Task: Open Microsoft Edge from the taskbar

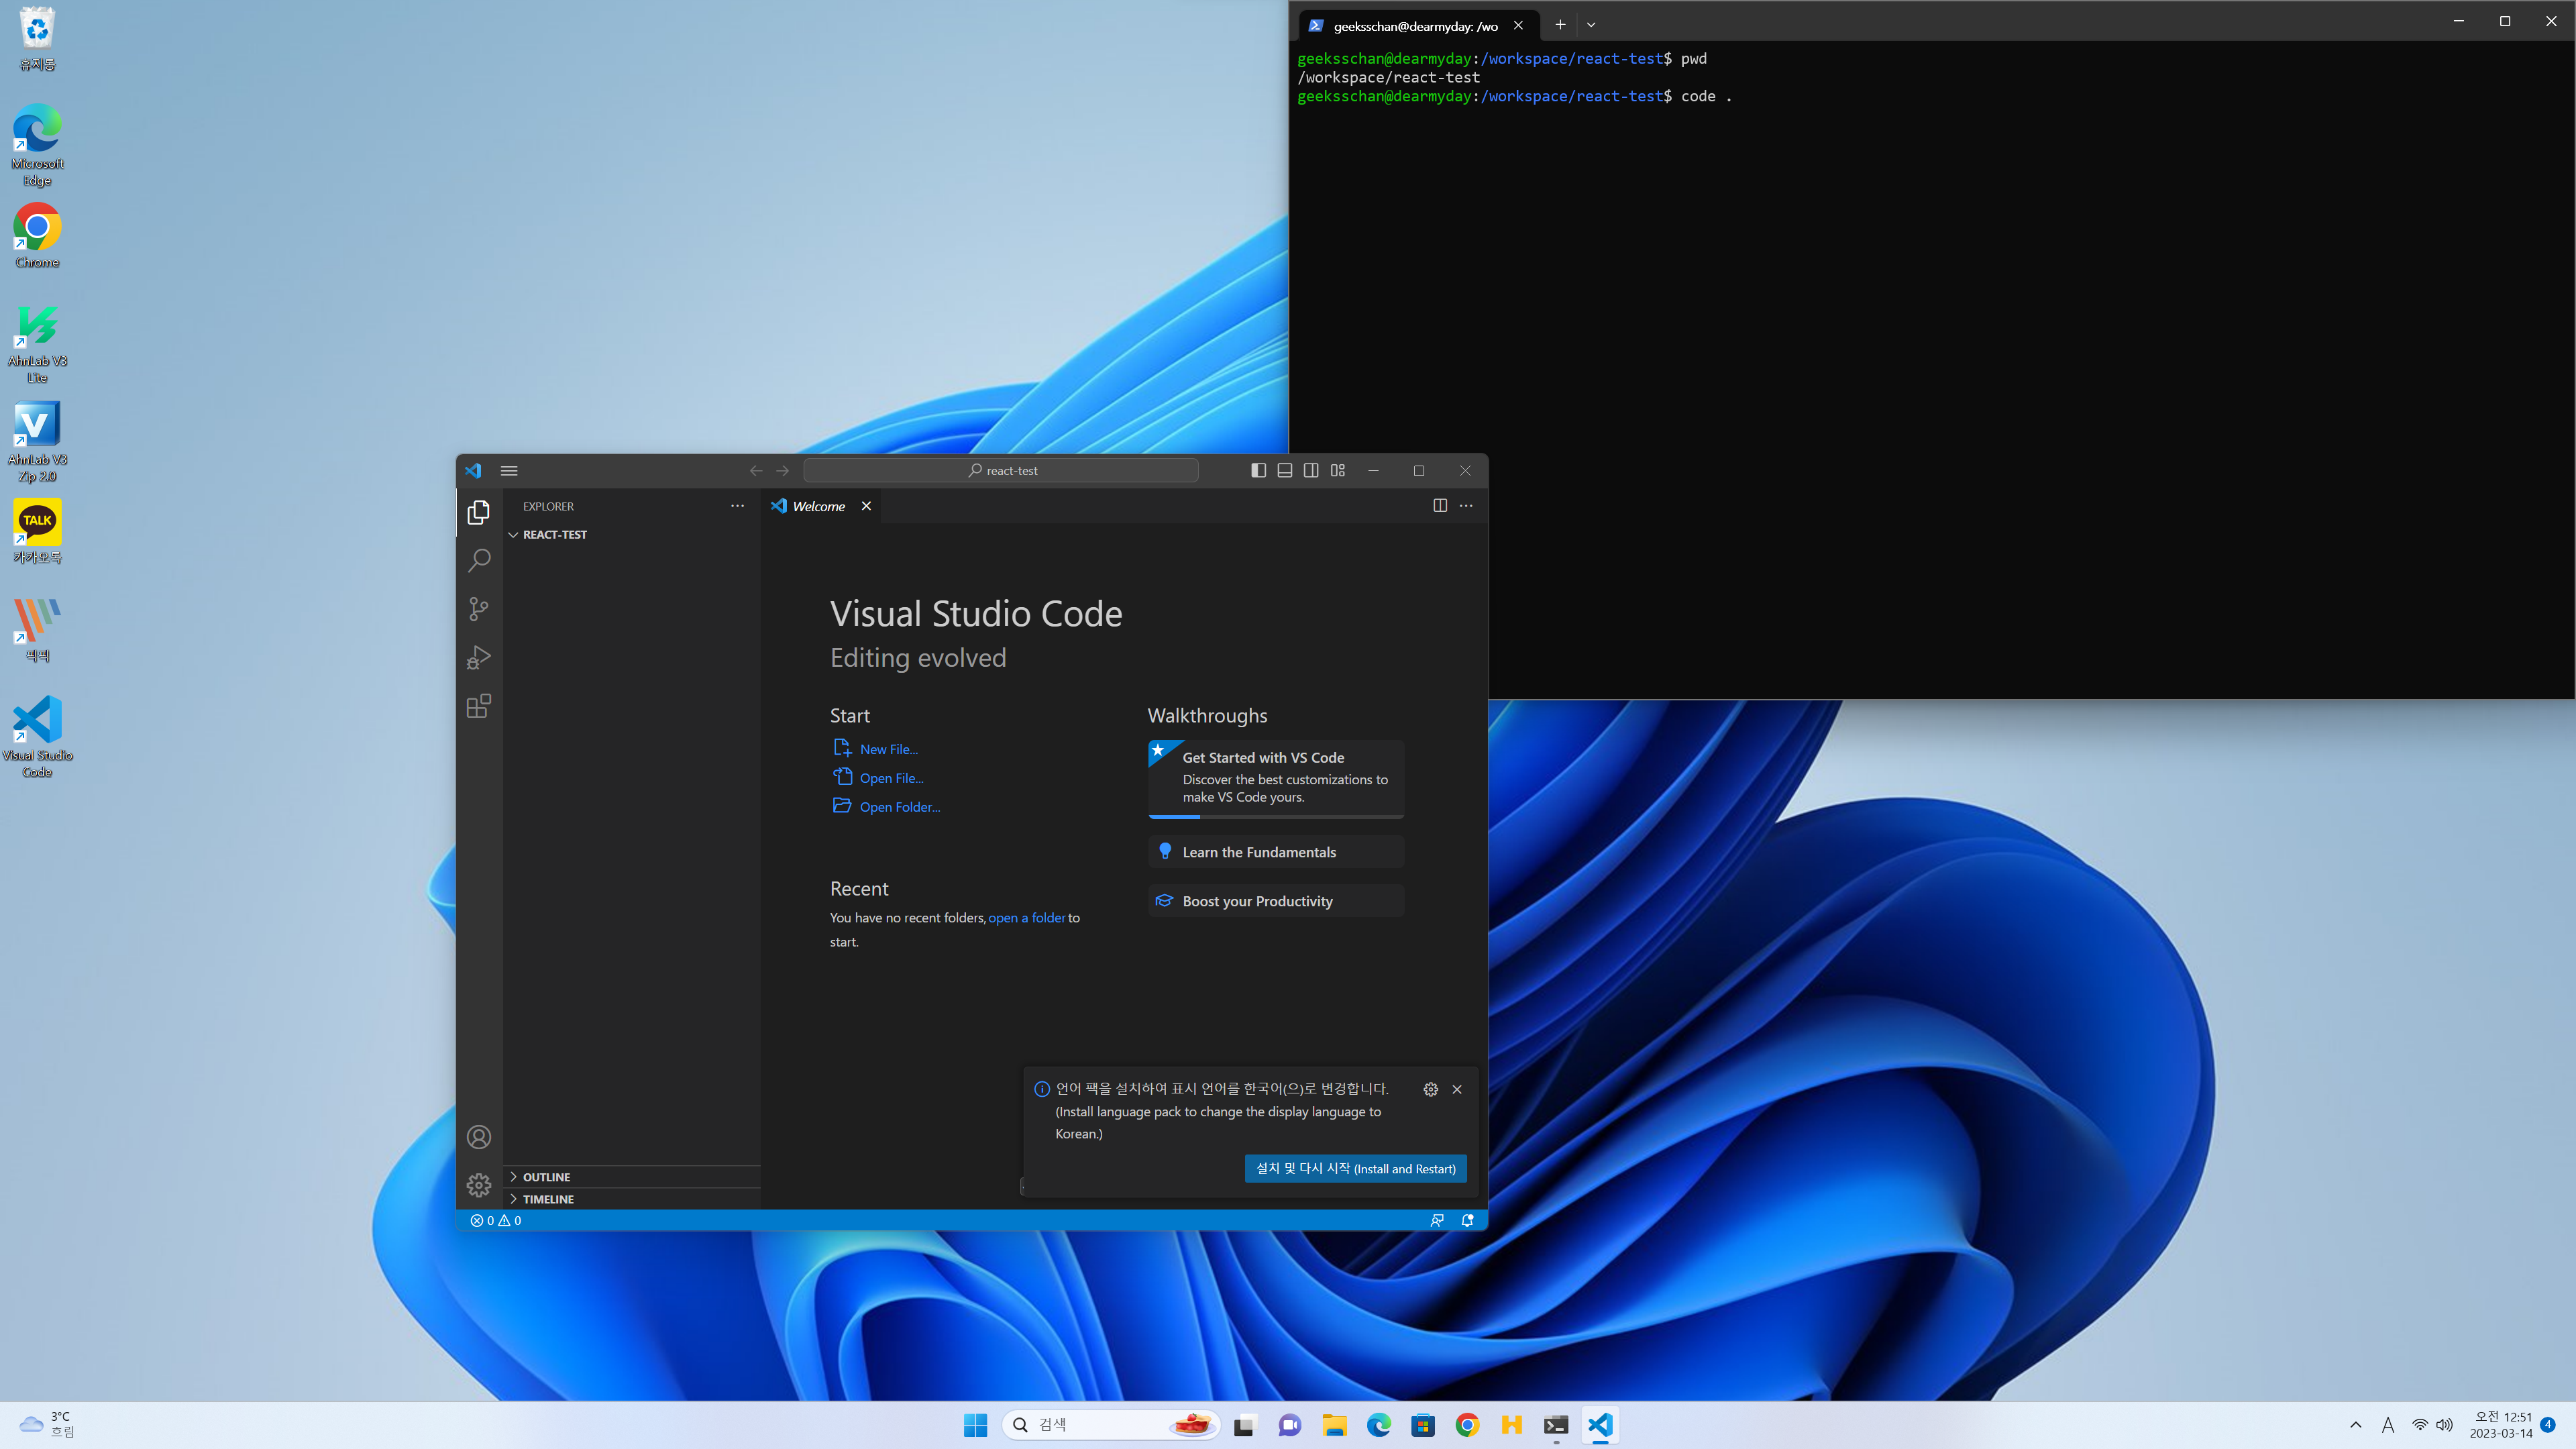Action: [x=1379, y=1425]
